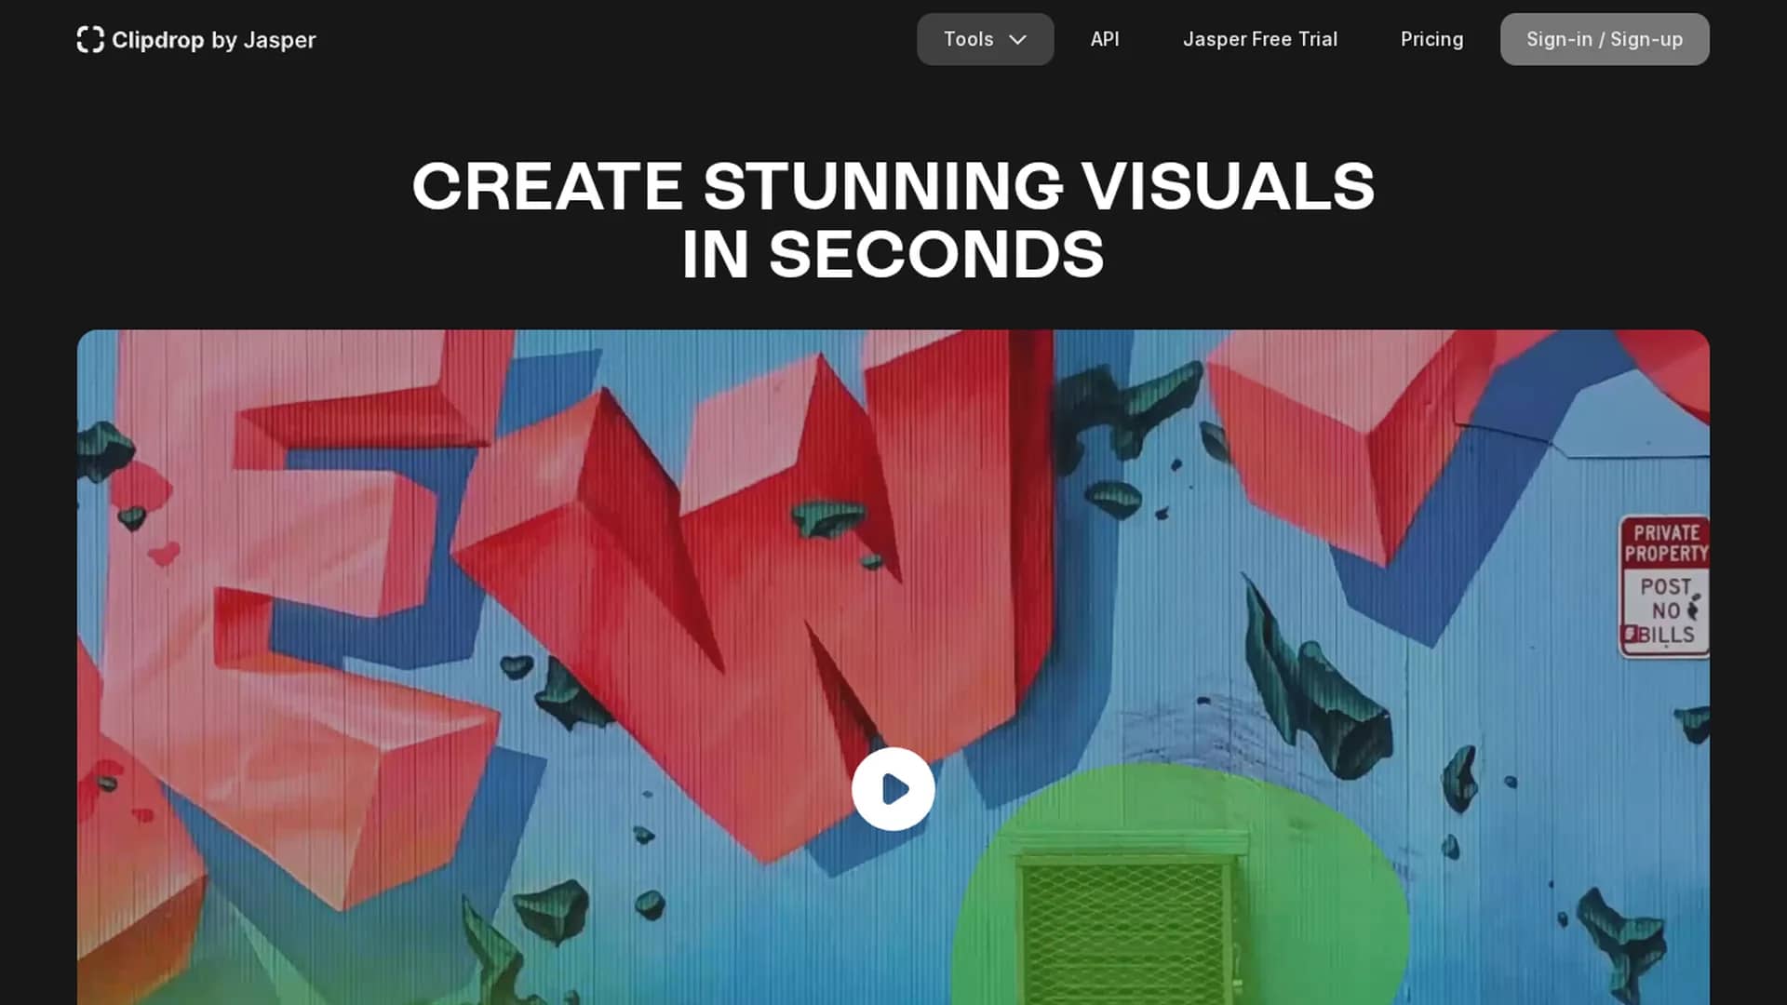Open the Pricing page

(1431, 39)
